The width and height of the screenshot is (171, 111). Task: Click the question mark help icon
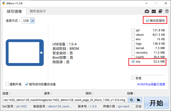[x=166, y=11]
